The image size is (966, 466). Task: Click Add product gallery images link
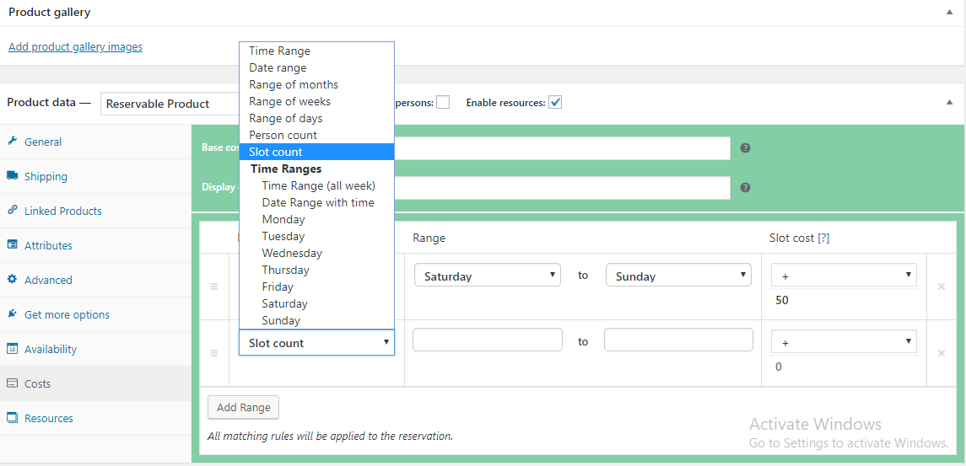pyautogui.click(x=75, y=47)
